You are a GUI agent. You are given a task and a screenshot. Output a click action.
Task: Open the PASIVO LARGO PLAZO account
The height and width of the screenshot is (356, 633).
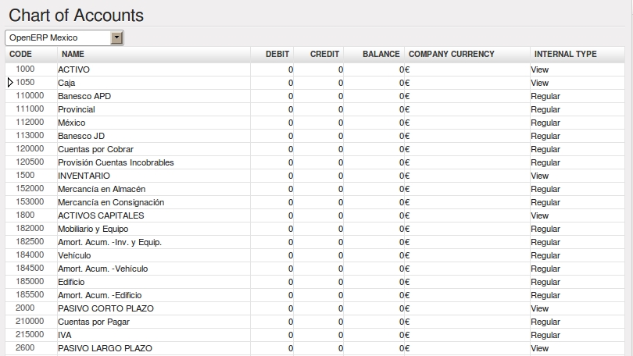(x=105, y=348)
